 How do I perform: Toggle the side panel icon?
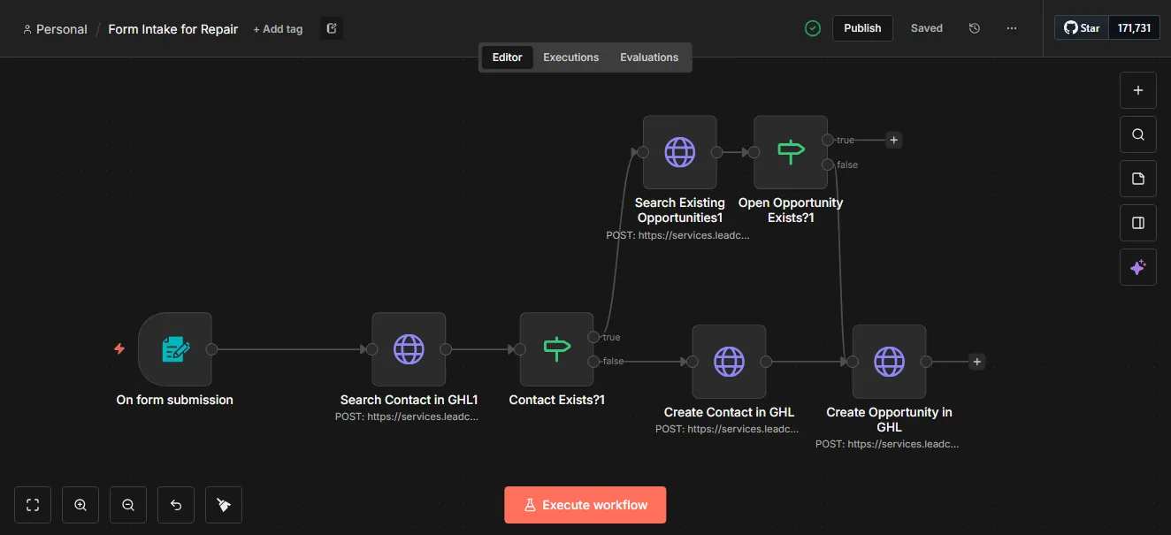[x=1138, y=223]
